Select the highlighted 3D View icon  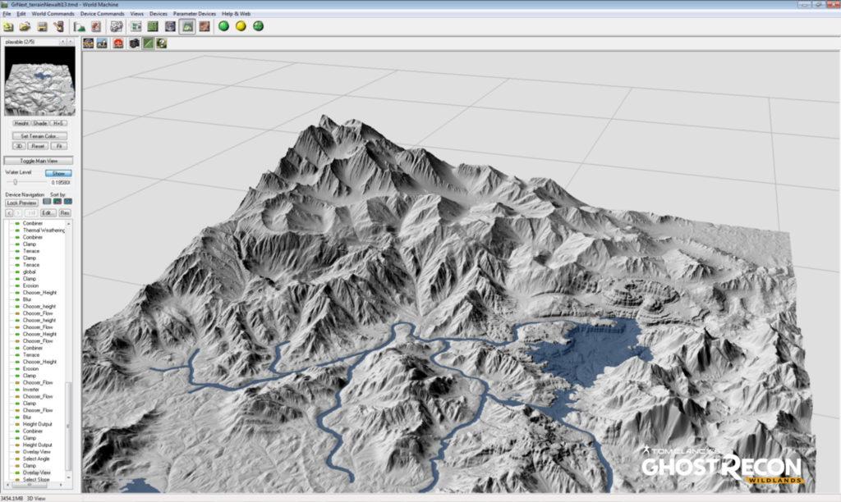(187, 26)
